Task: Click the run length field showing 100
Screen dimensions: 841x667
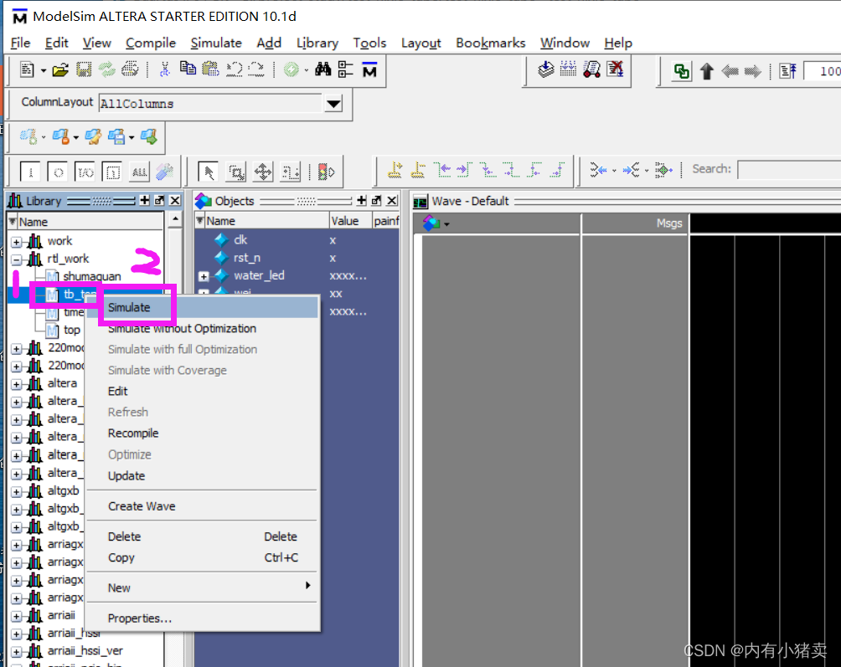Action: pyautogui.click(x=823, y=71)
